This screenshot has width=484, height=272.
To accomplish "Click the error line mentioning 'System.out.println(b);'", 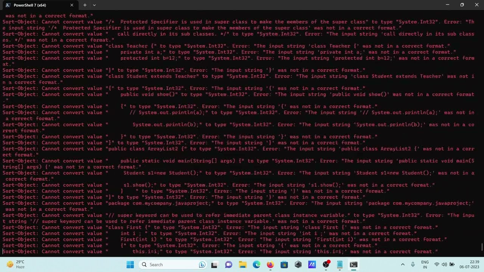I will point(238,128).
